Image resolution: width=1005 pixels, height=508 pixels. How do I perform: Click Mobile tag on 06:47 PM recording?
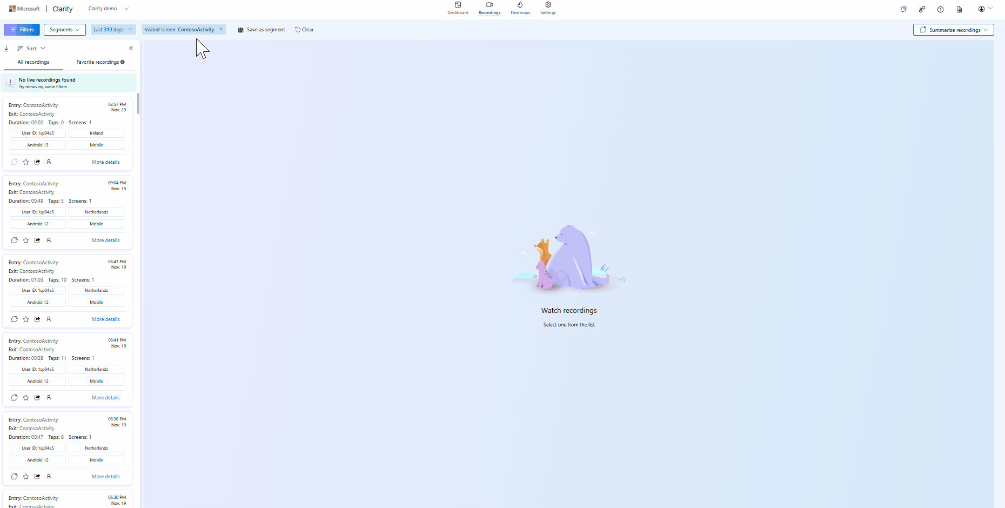pos(97,302)
